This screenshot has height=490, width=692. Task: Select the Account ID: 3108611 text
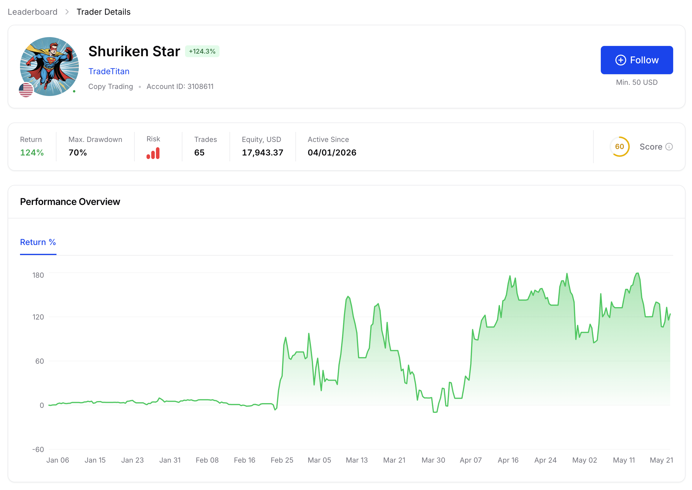[180, 87]
